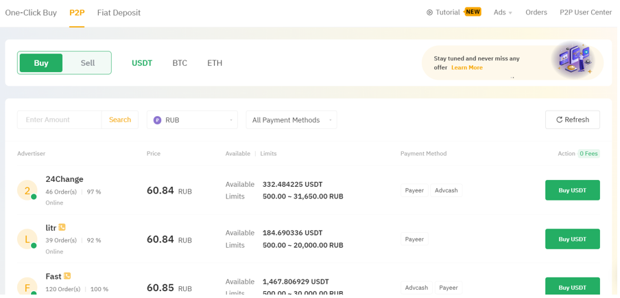Focus the Enter Amount input field
This screenshot has height=298, width=620.
point(60,120)
